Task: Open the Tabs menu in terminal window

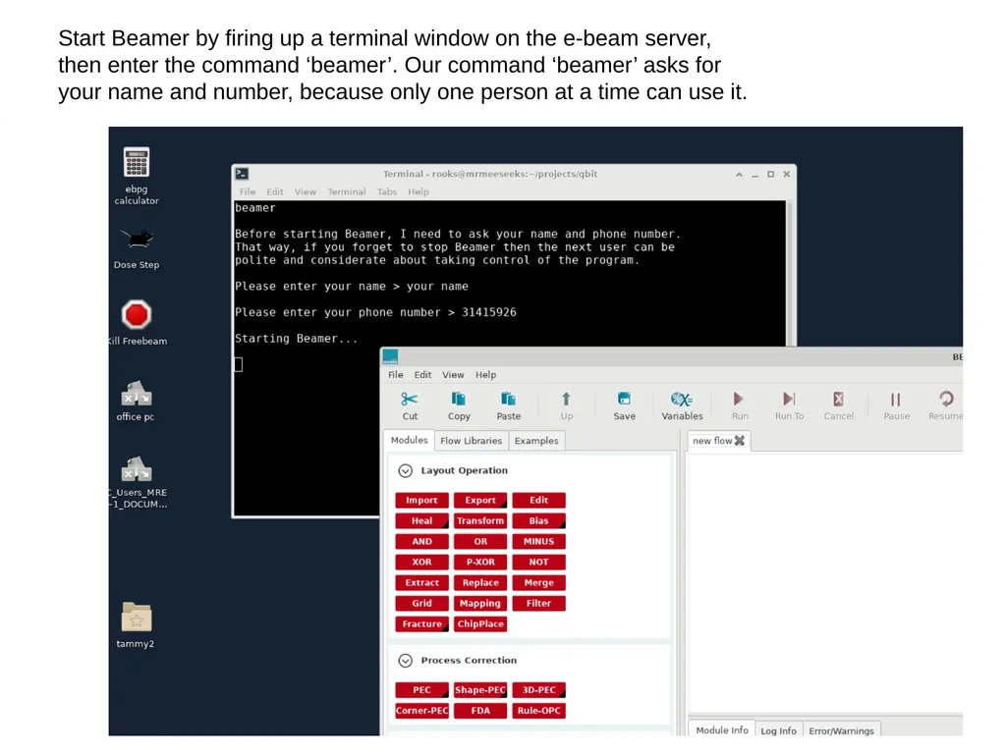Action: pos(387,191)
